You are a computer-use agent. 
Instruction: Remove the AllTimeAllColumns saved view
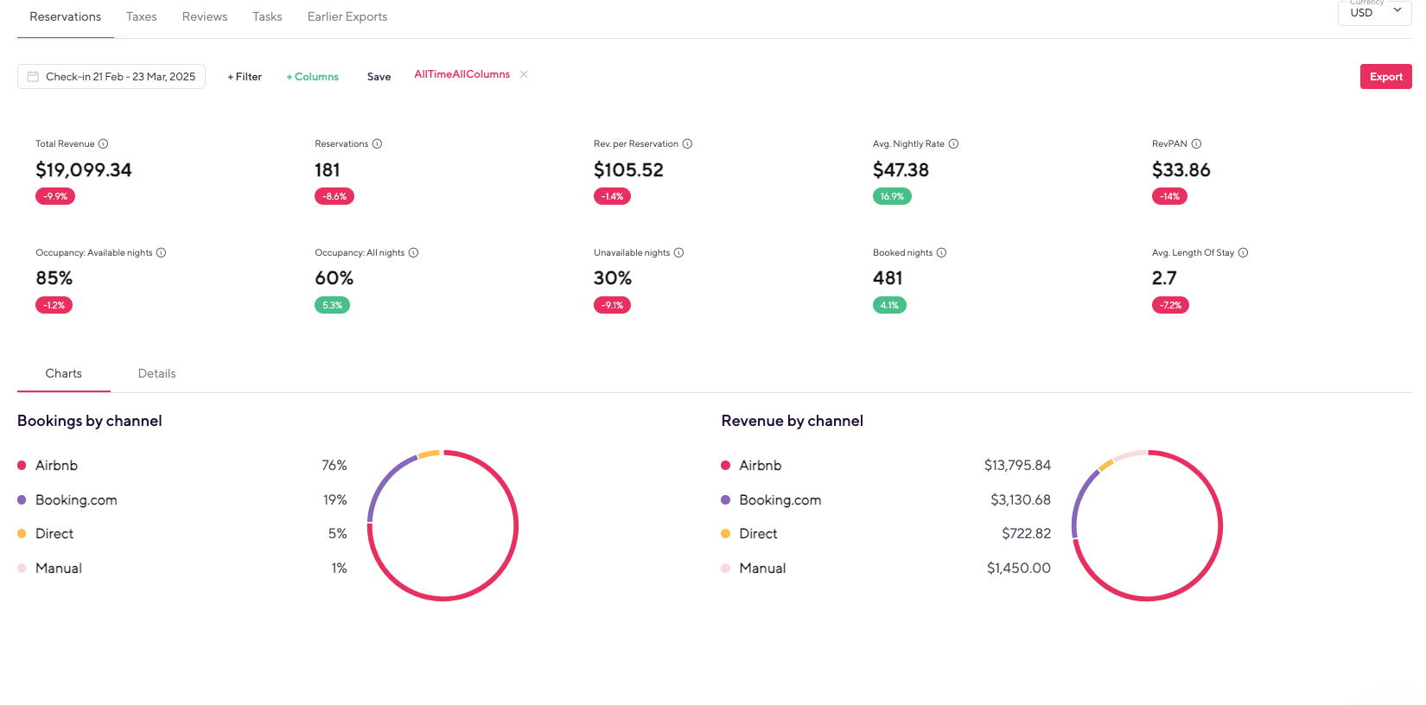(x=524, y=74)
